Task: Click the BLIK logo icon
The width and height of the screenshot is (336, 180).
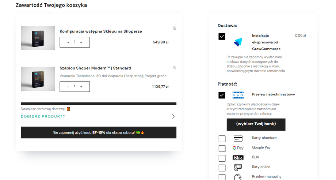Action: point(238,158)
